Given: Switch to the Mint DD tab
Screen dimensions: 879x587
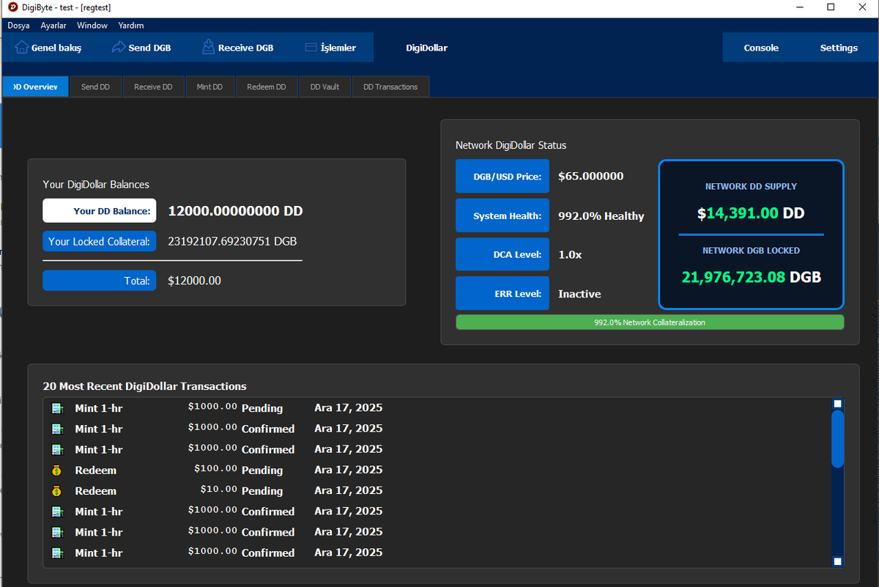Looking at the screenshot, I should 209,86.
